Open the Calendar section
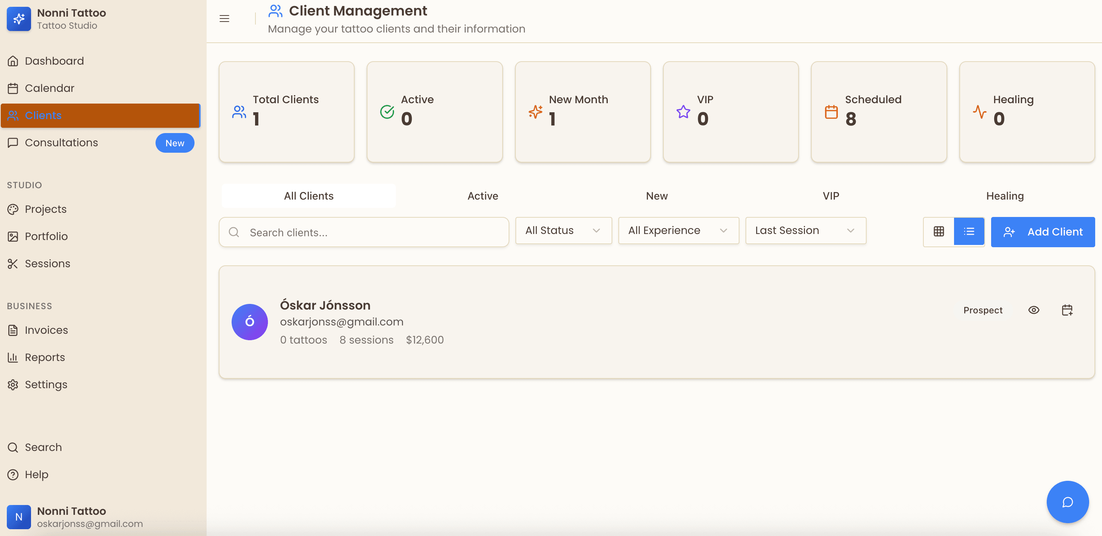This screenshot has height=536, width=1102. (x=50, y=88)
